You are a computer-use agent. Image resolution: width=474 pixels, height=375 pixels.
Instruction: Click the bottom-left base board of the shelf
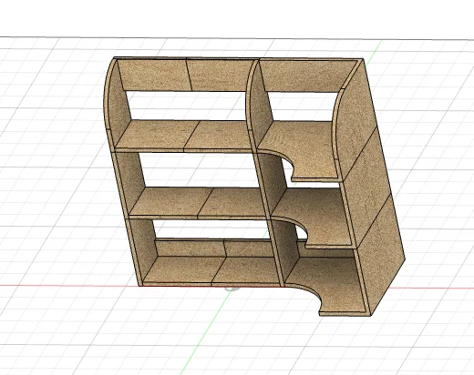(211, 270)
